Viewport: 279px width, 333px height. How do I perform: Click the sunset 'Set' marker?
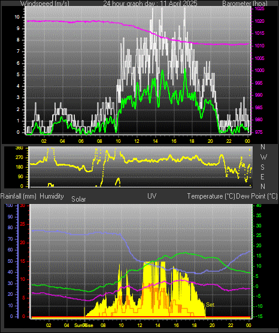coord(210,305)
